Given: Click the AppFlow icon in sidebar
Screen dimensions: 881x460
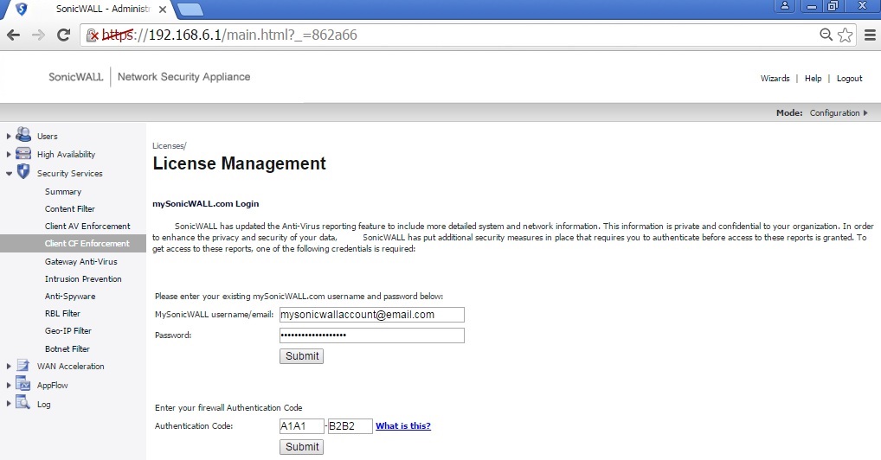Looking at the screenshot, I should pyautogui.click(x=24, y=385).
